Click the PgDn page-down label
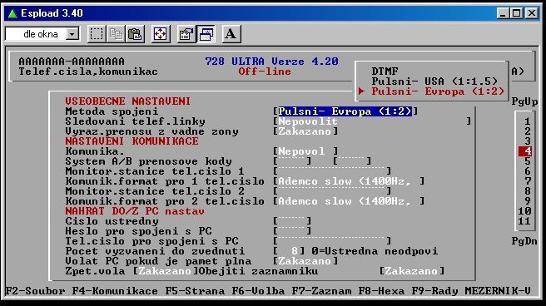 (524, 241)
